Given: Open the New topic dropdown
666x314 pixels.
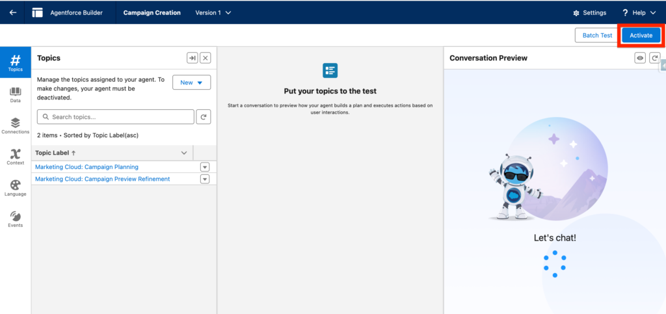Looking at the screenshot, I should [x=191, y=83].
